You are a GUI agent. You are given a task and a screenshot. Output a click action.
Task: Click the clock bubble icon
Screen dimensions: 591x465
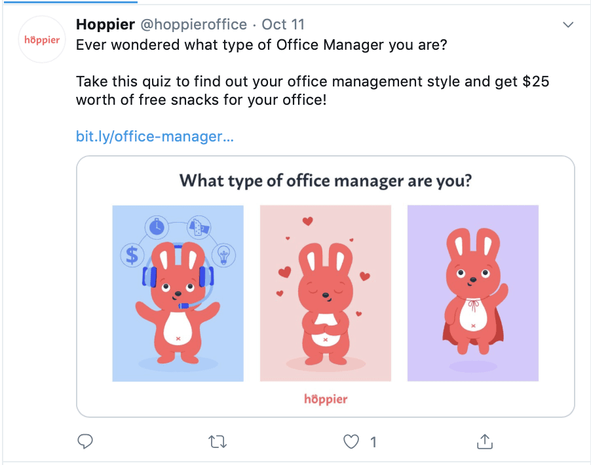click(x=157, y=227)
